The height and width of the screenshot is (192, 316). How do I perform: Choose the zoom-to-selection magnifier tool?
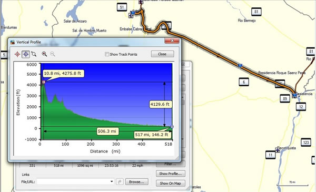click(34, 54)
